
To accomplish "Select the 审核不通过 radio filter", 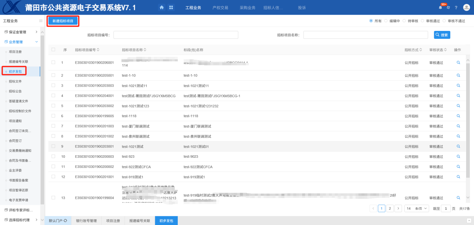I will point(444,21).
